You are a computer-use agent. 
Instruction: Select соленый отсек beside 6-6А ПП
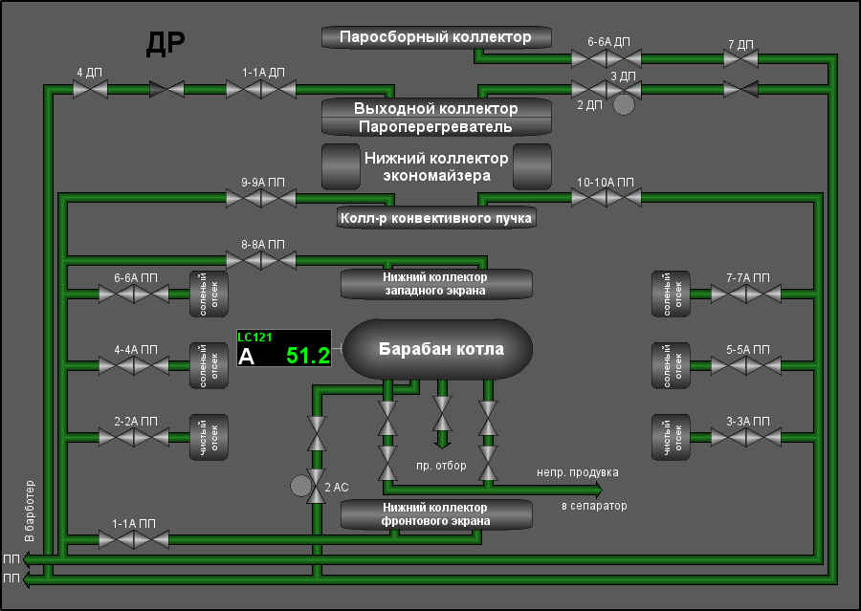[x=209, y=295]
